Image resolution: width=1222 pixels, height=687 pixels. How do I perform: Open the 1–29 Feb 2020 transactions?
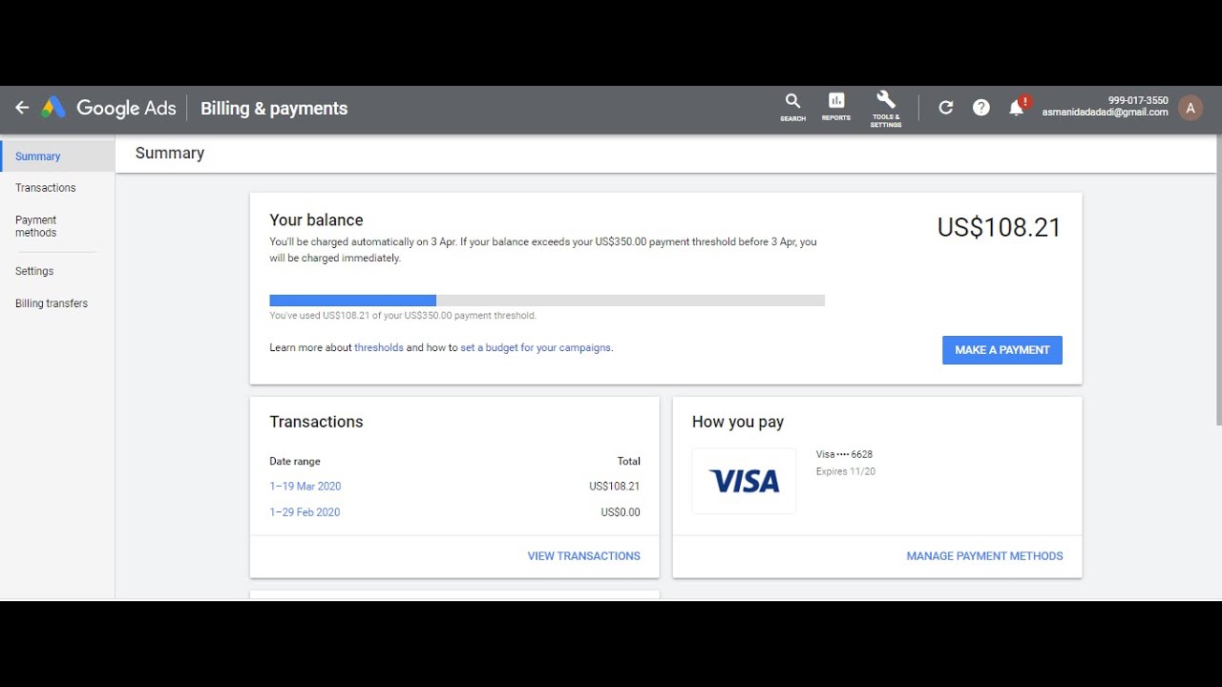(x=305, y=512)
